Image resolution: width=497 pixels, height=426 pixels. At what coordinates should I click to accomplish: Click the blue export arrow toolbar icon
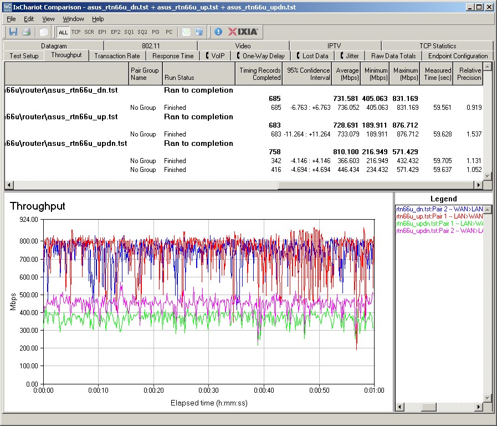tap(199, 32)
